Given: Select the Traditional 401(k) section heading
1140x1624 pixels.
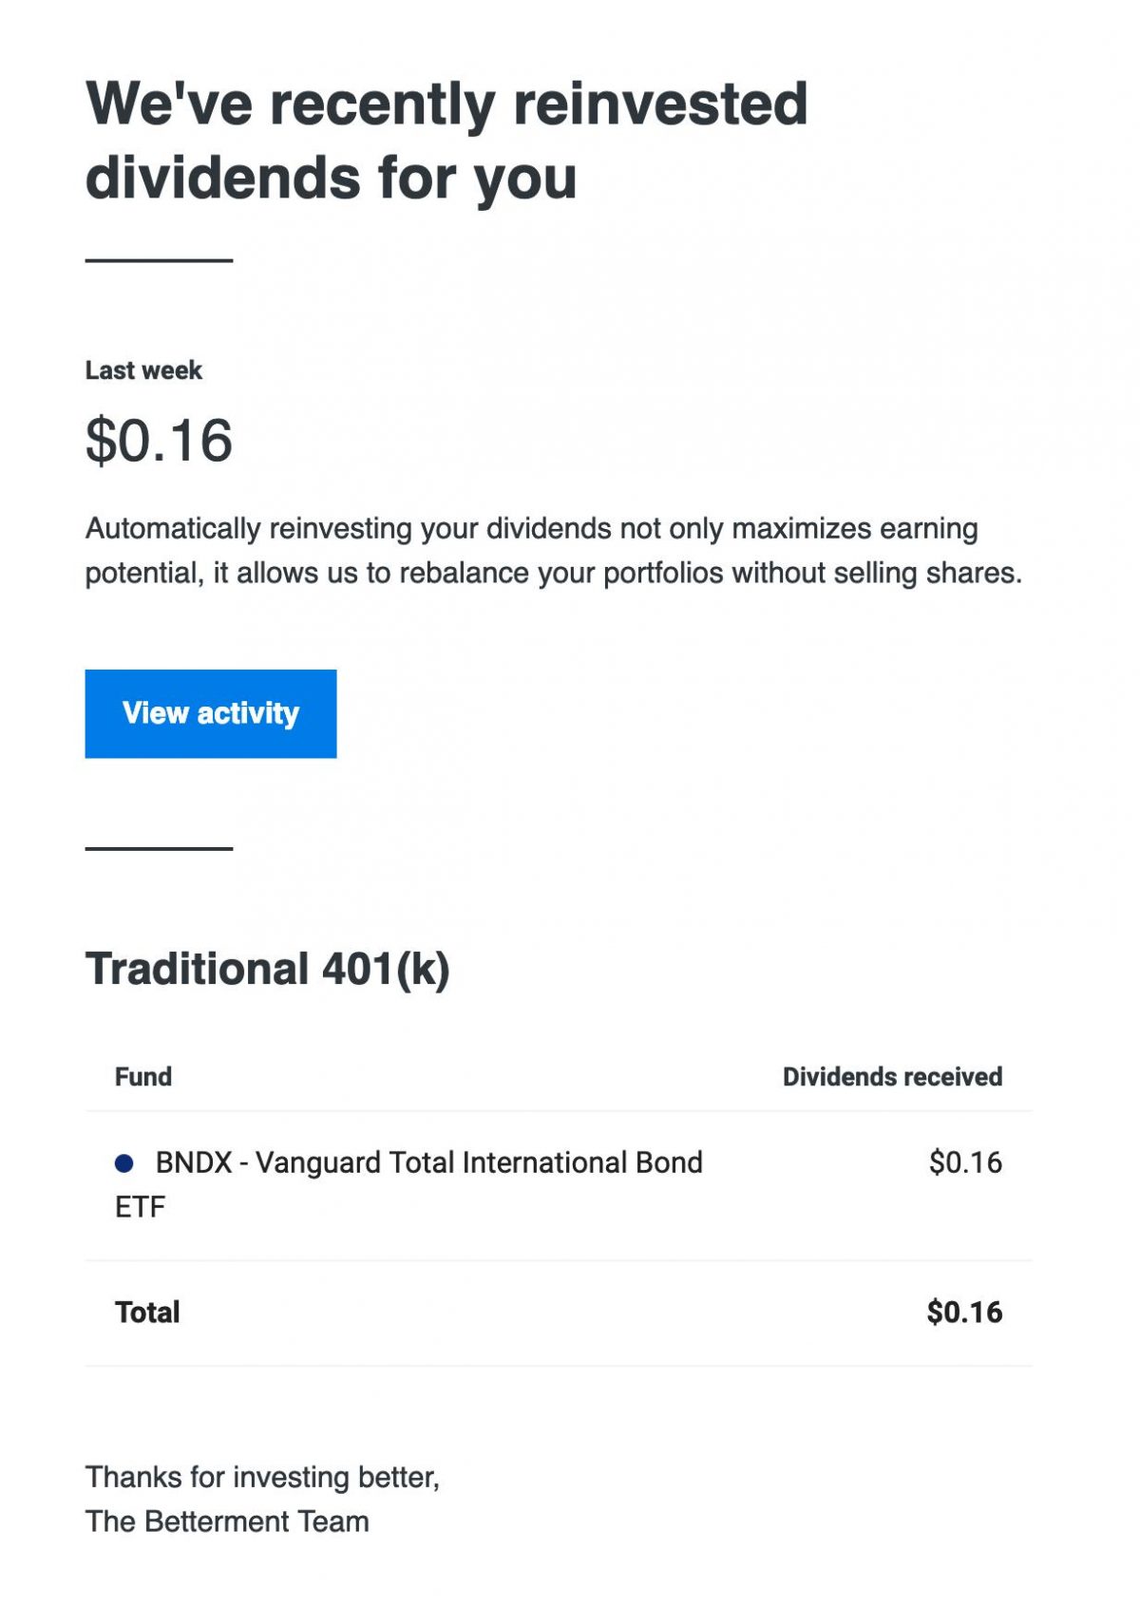Looking at the screenshot, I should coord(267,969).
